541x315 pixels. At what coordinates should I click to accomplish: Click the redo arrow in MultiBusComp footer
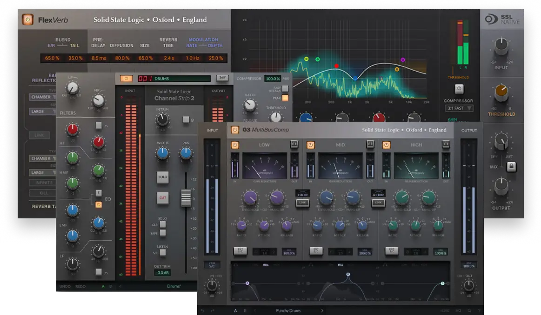pos(212,310)
